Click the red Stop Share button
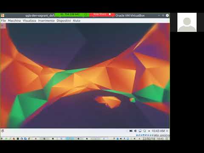204x153 pixels. [102, 14]
